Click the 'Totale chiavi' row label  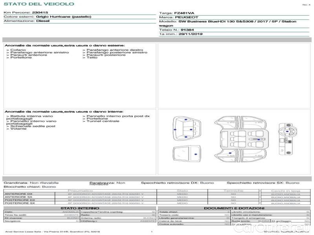tap(168, 212)
